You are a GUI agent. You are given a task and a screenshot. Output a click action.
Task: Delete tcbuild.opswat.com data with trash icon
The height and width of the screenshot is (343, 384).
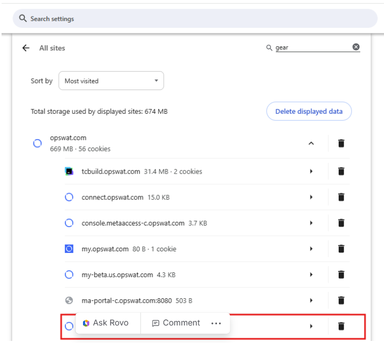[341, 171]
